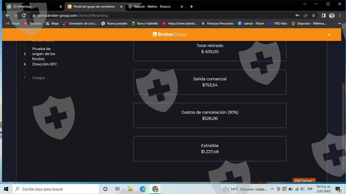
Task: Open the Chrome profile avatar
Action: point(332,15)
